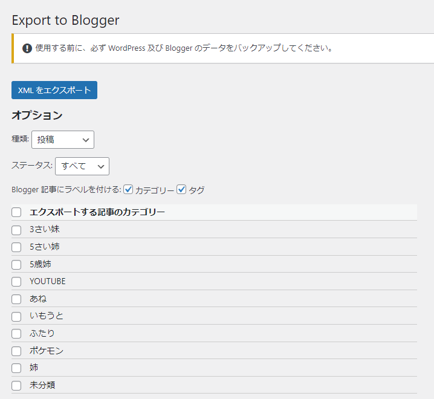The width and height of the screenshot is (434, 399).
Task: Check the ポケモン category checkbox
Action: pyautogui.click(x=16, y=351)
